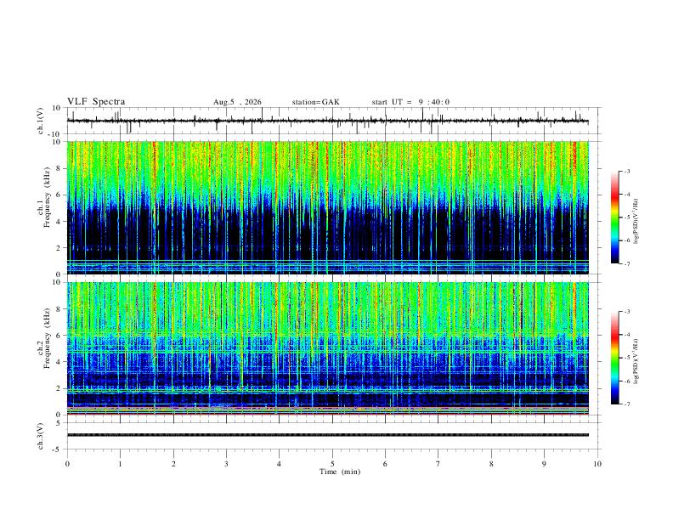
Task: Click the ch.2 lower color scale bar
Action: (614, 358)
